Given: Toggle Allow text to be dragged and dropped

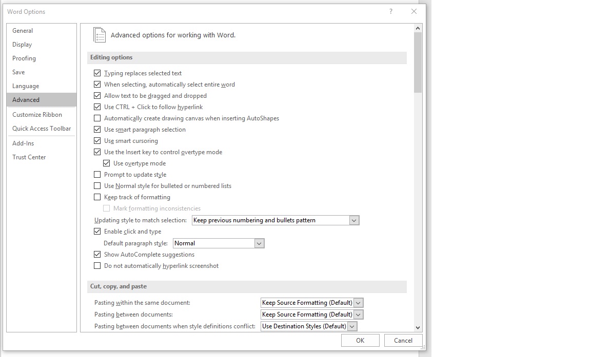Looking at the screenshot, I should [97, 96].
